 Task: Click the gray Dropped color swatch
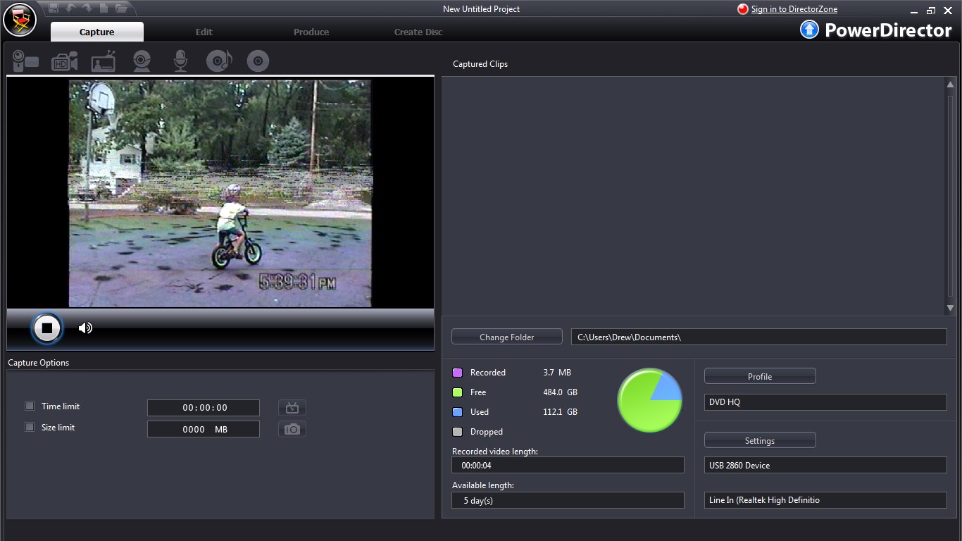click(458, 432)
